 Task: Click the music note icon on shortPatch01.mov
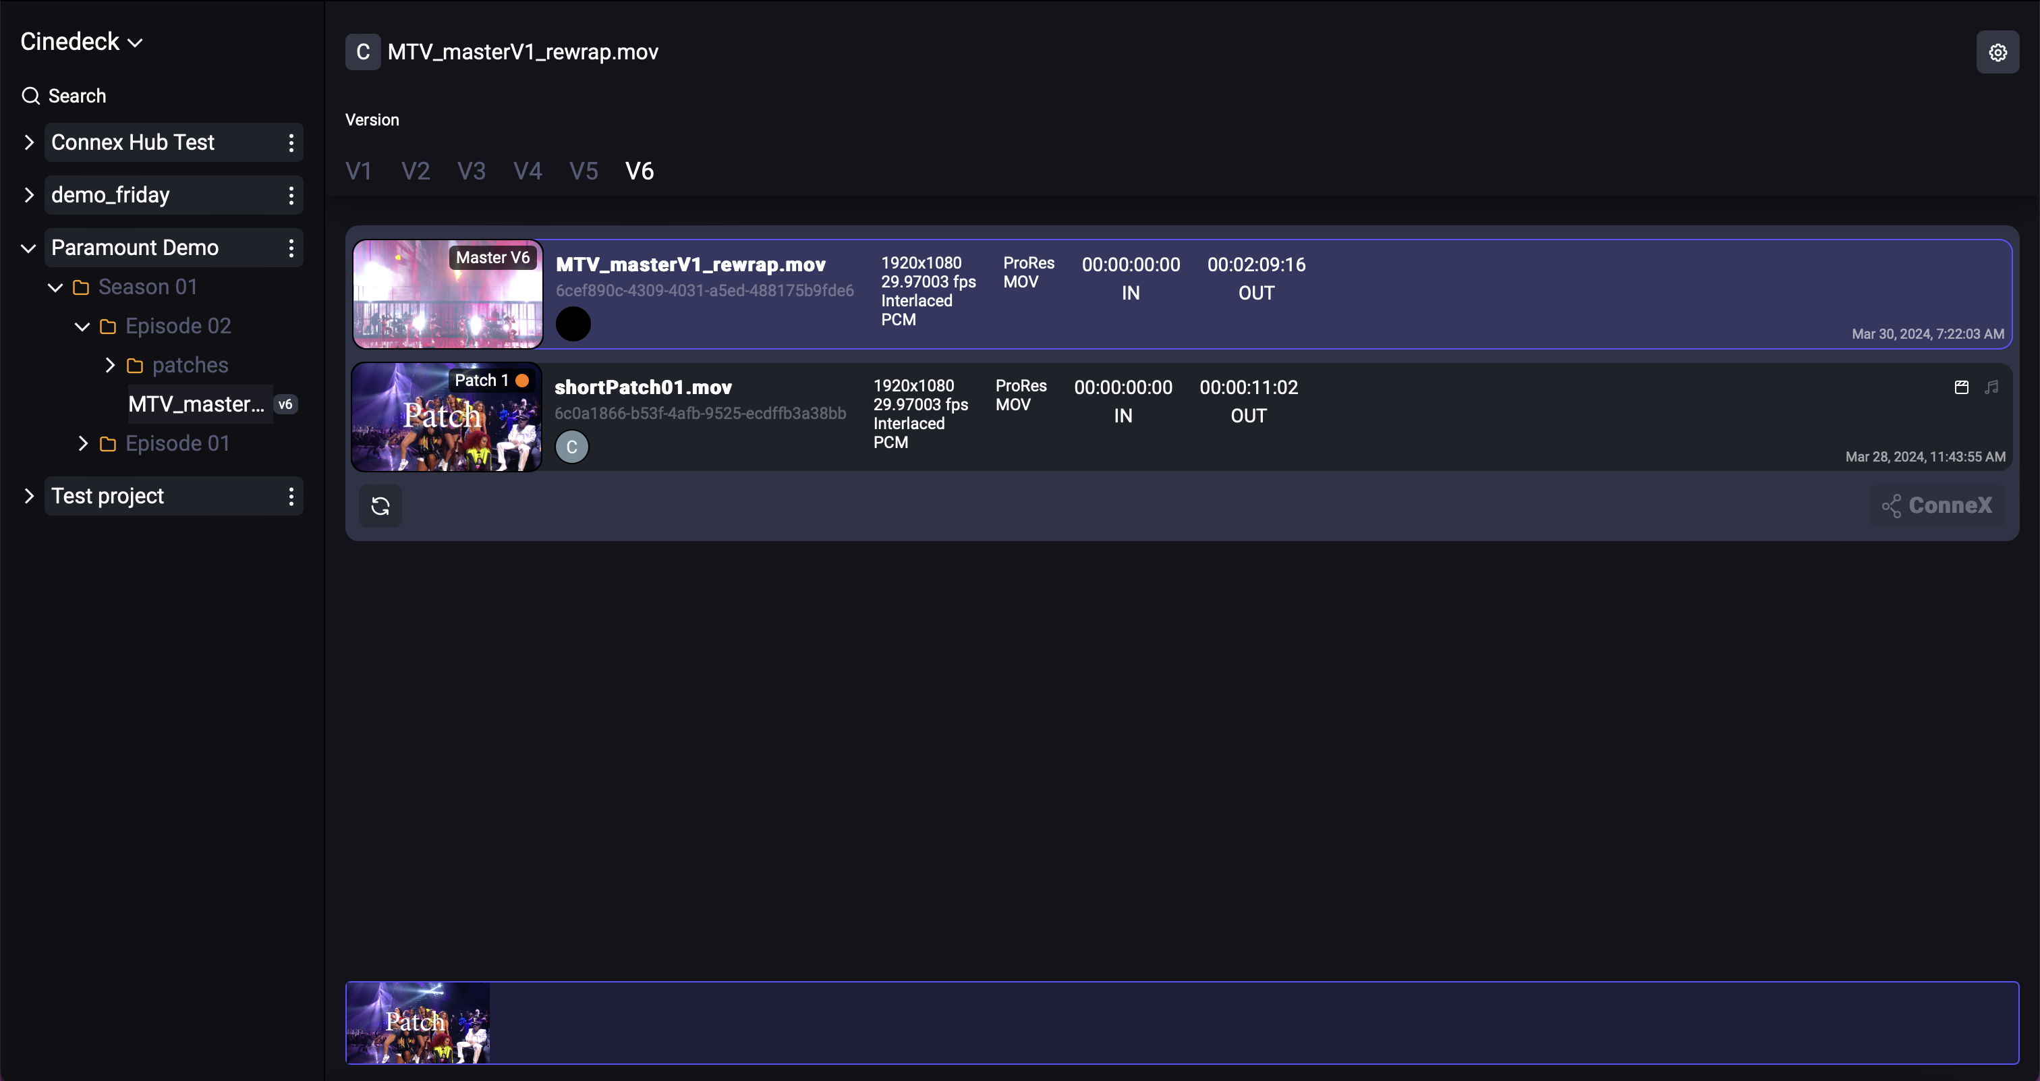click(x=1993, y=387)
